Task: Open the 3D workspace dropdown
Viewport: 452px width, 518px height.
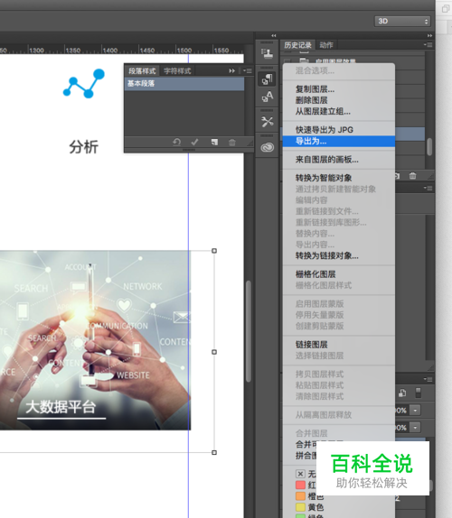Action: click(402, 21)
